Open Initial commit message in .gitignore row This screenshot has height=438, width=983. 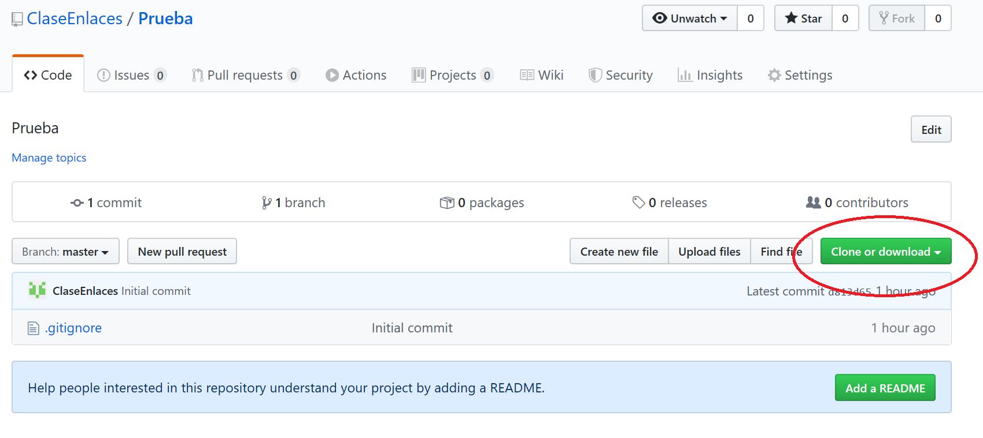tap(412, 328)
